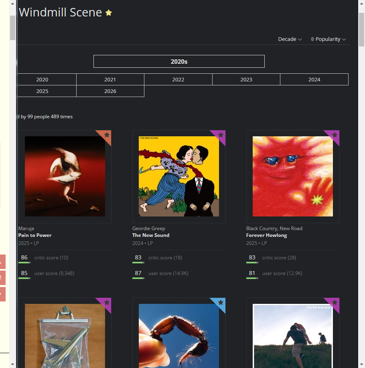Click star ribbon on Forever Howlong cover

point(335,135)
